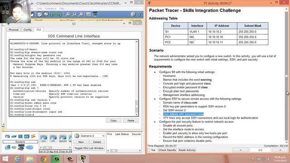The width and height of the screenshot is (290, 163).
Task: Click the Zoom Reset magnifier icon
Action: pos(74,14)
